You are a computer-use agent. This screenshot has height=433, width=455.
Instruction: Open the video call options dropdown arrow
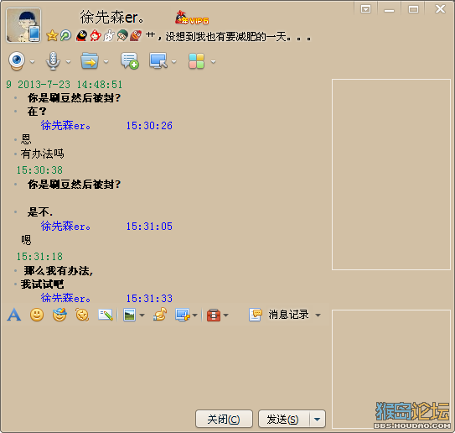tap(32, 61)
